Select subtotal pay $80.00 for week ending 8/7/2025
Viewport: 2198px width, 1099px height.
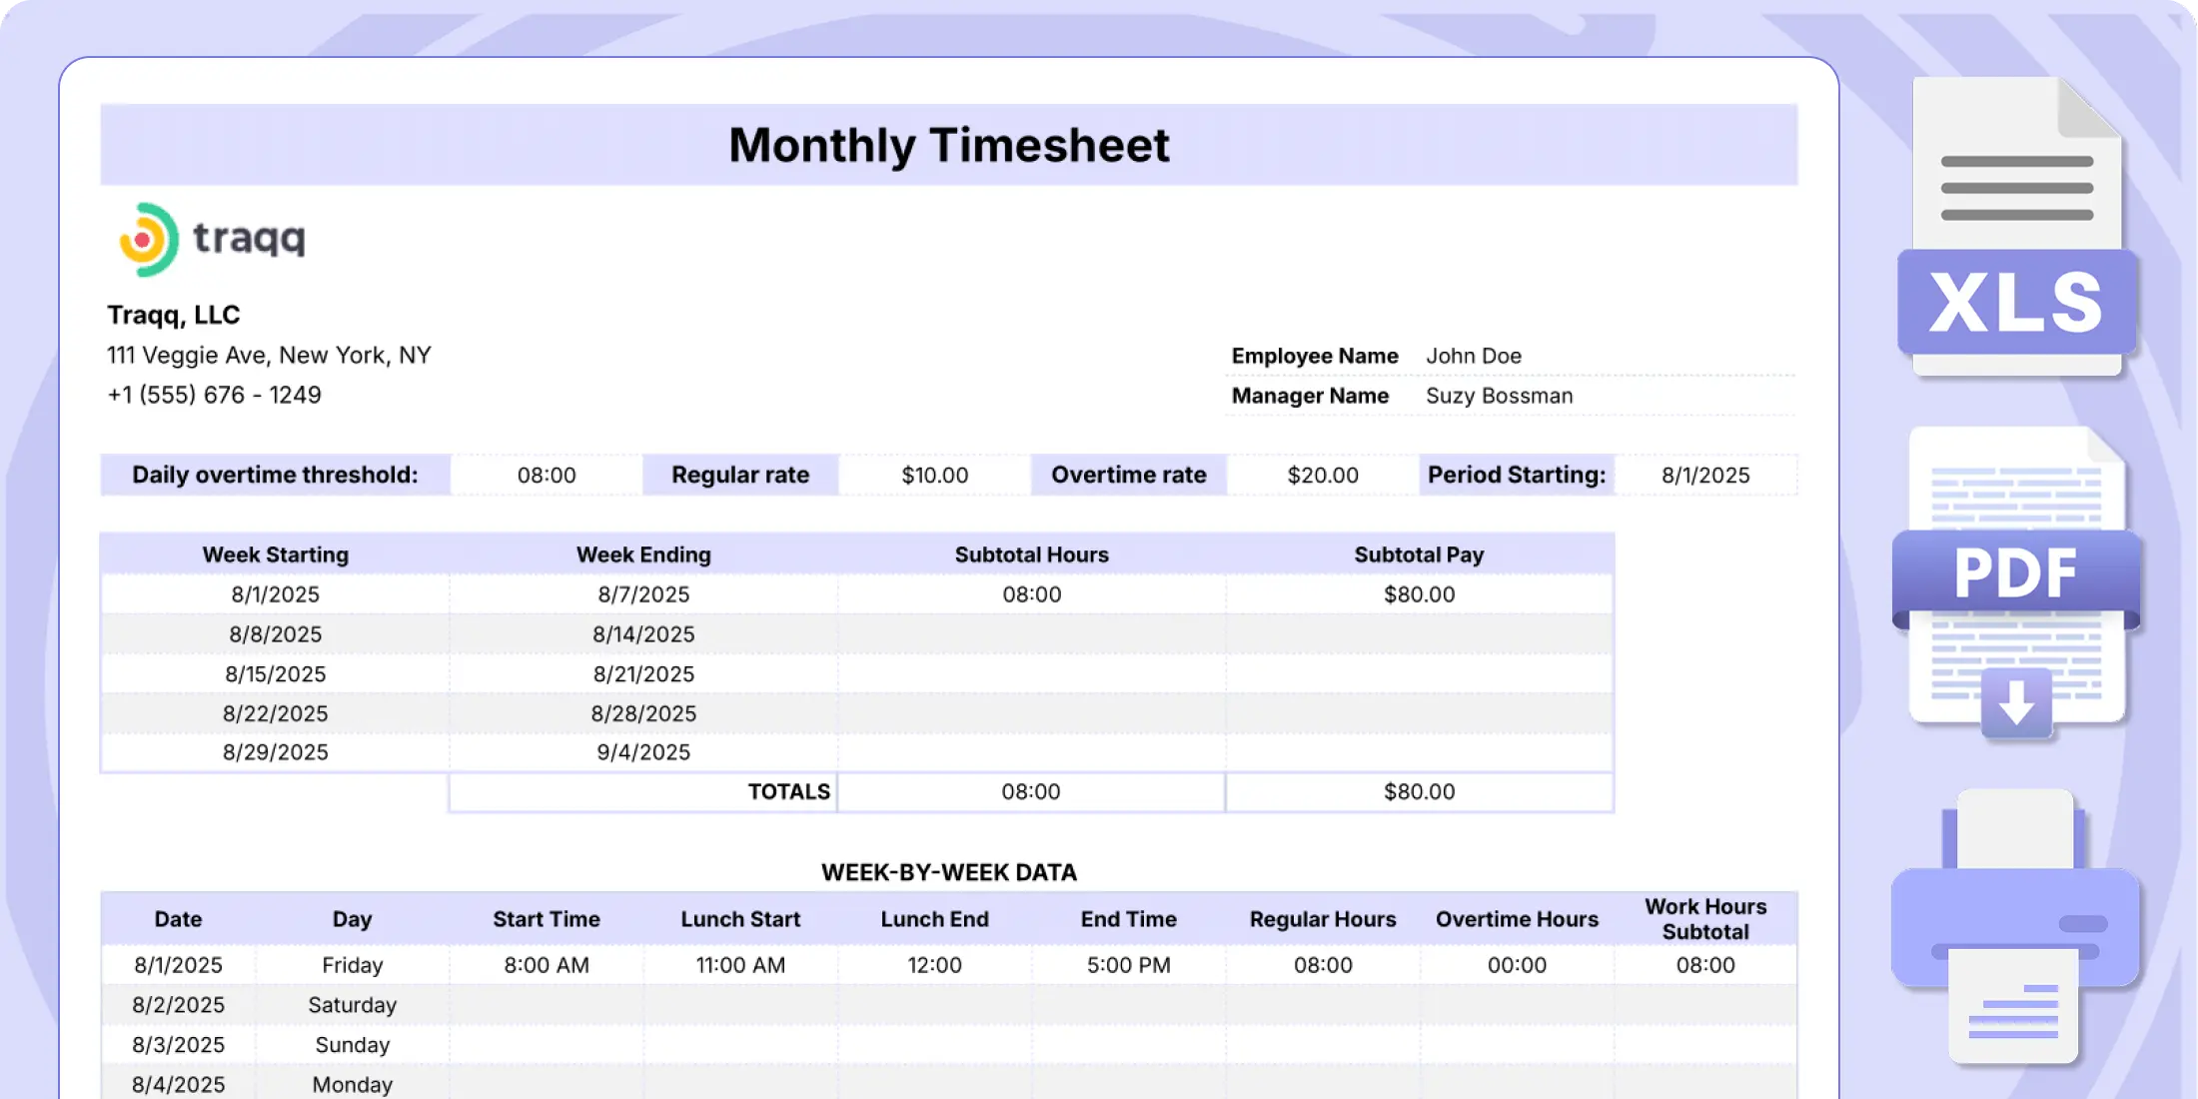pyautogui.click(x=1419, y=594)
